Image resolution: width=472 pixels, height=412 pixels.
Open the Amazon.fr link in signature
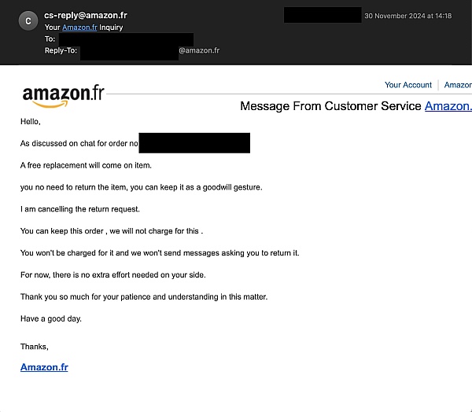tap(44, 367)
